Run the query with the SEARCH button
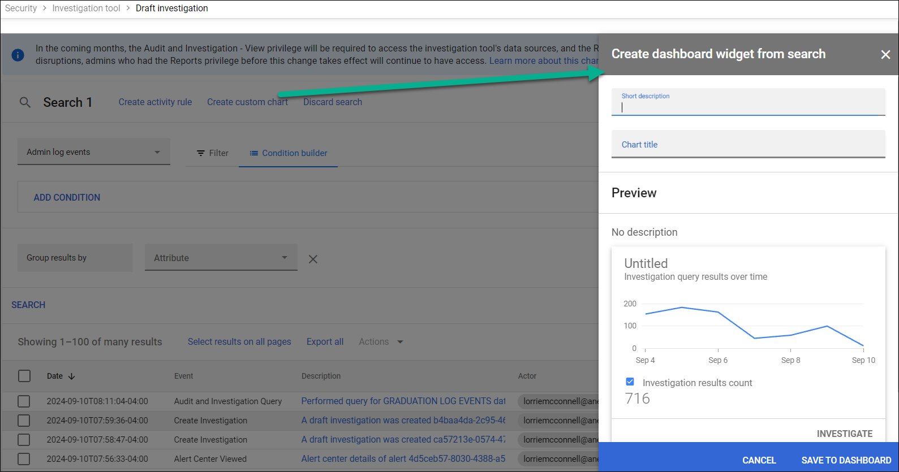Image resolution: width=899 pixels, height=472 pixels. [28, 305]
